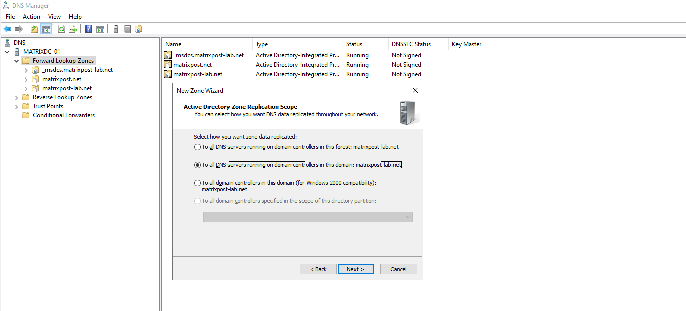Click the Forward Lookup Zones folder icon
This screenshot has height=311, width=686.
coord(26,61)
